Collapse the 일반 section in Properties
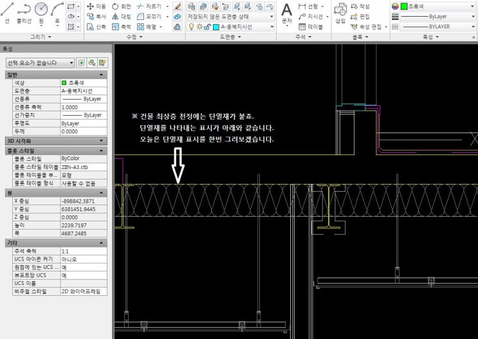 click(101, 75)
